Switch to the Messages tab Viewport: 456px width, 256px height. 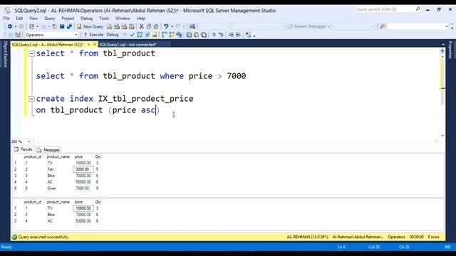48,150
